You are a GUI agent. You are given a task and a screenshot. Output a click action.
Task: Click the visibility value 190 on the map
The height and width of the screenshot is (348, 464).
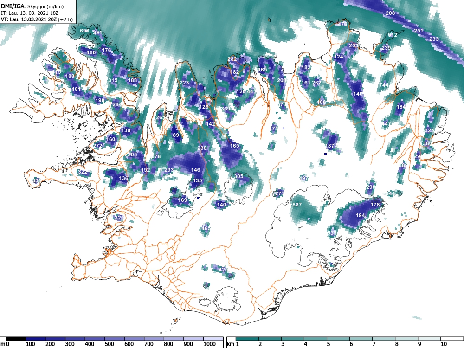coord(100,100)
